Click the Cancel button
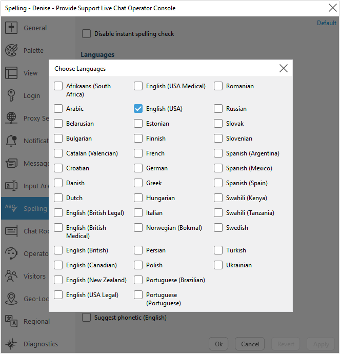The width and height of the screenshot is (340, 354). click(x=250, y=344)
